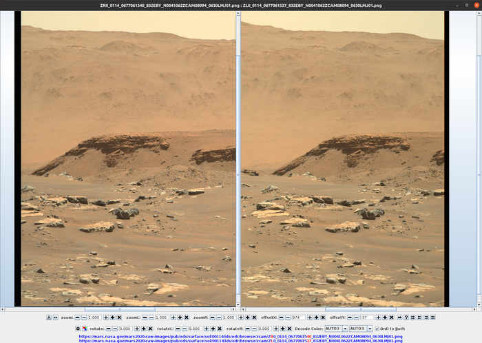Click the zoomR value field

[230, 318]
